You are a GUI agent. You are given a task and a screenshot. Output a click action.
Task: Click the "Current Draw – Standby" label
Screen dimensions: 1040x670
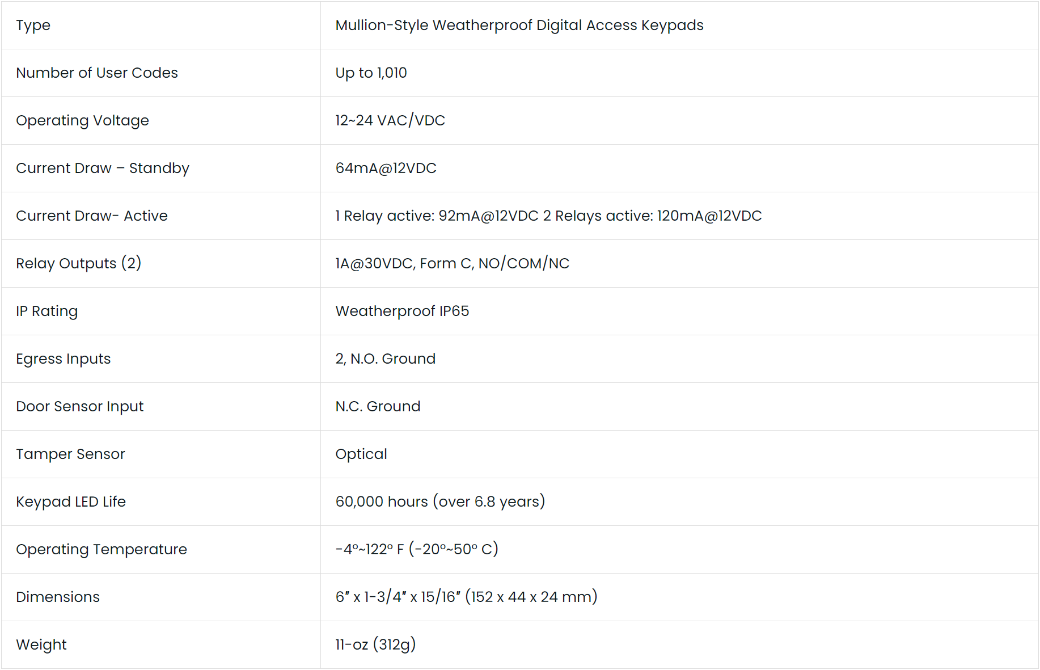103,168
